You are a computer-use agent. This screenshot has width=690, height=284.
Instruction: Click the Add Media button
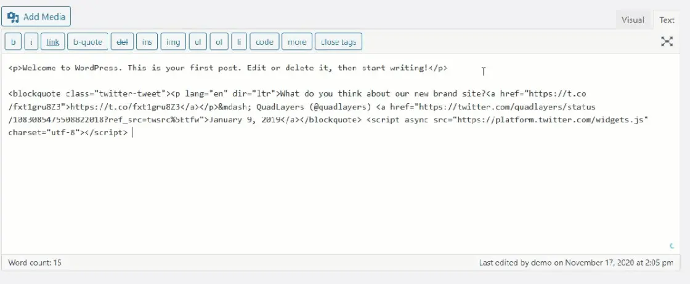pyautogui.click(x=36, y=17)
